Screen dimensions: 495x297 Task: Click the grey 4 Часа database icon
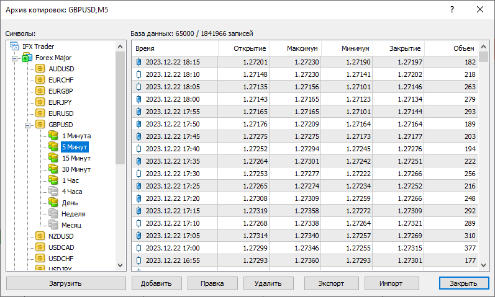coord(53,192)
